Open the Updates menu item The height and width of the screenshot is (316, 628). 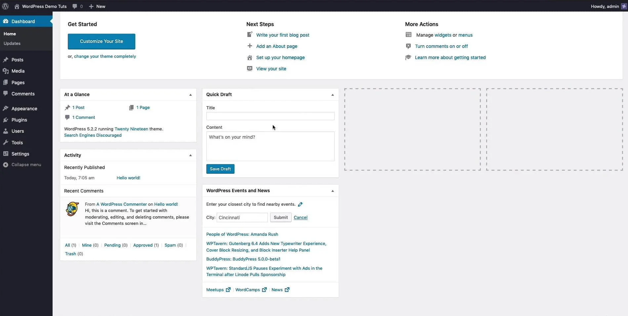pyautogui.click(x=12, y=43)
